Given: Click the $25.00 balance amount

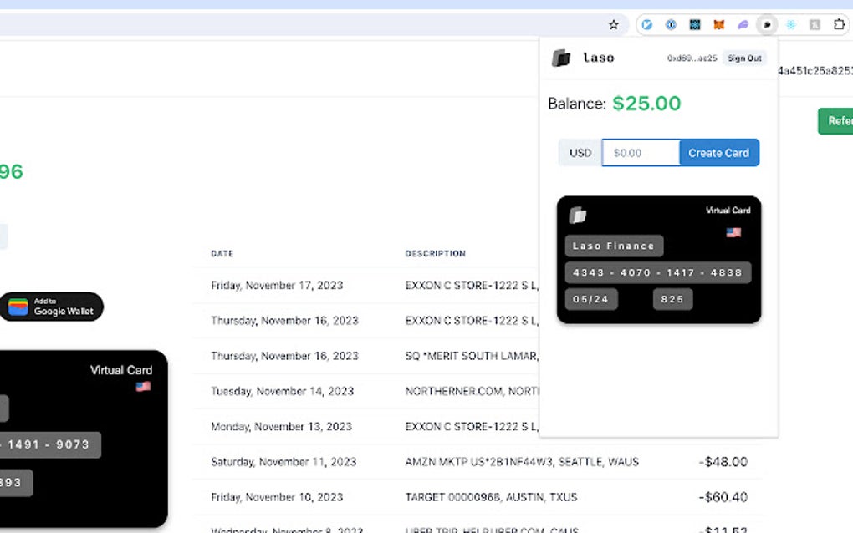Looking at the screenshot, I should (x=646, y=104).
